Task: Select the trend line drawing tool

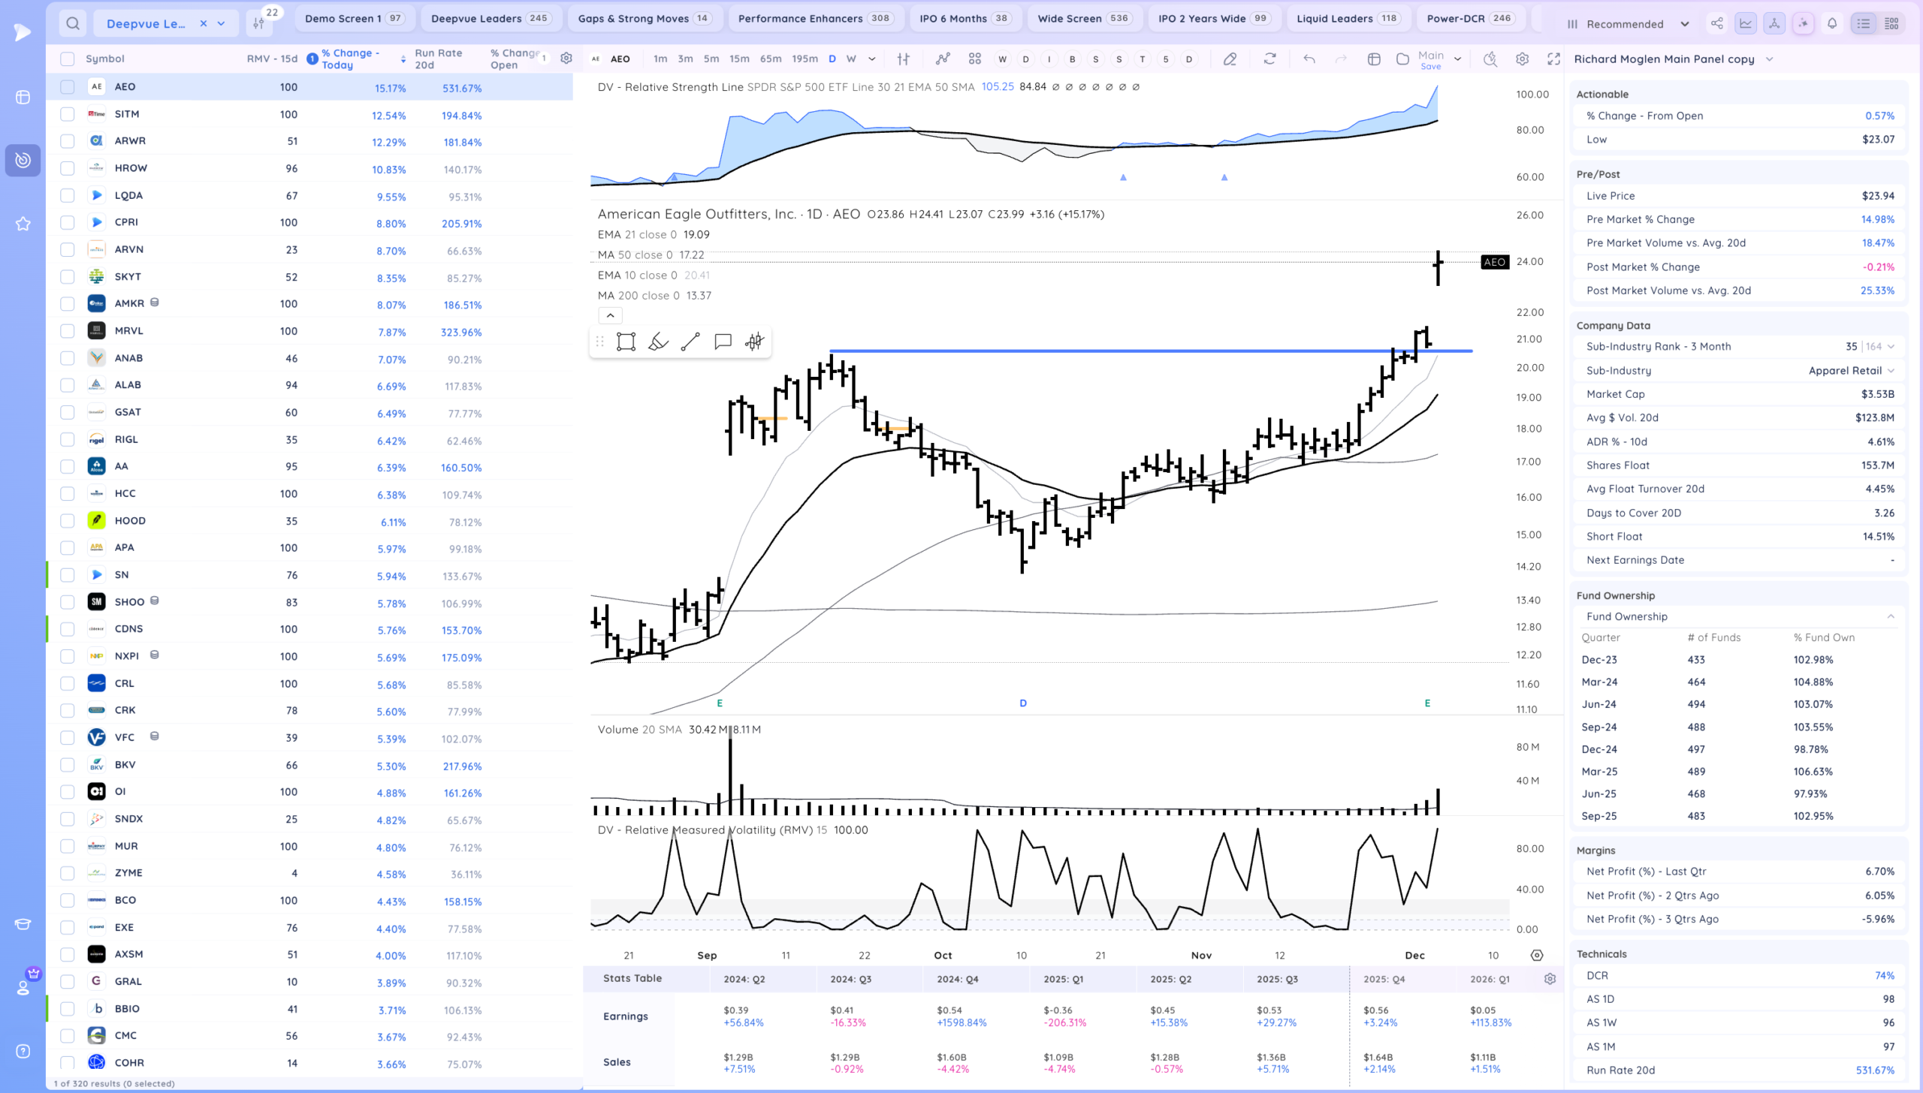Action: 690,342
